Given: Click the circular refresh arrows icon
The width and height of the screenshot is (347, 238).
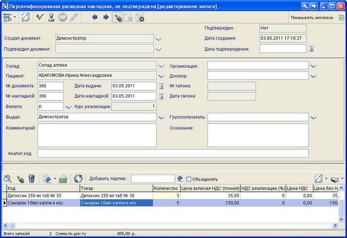Looking at the screenshot, I should coord(78,179).
